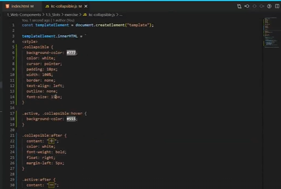Close the kc-collapsible.js tab

(86, 6)
